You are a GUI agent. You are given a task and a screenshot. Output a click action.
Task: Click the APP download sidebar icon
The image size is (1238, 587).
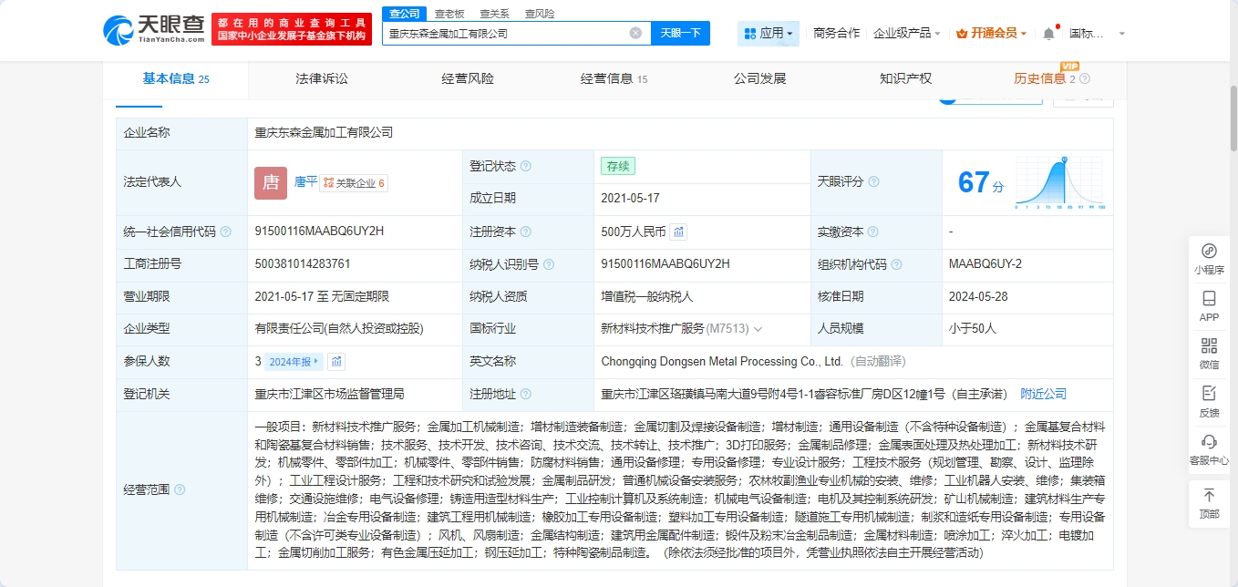tap(1209, 305)
